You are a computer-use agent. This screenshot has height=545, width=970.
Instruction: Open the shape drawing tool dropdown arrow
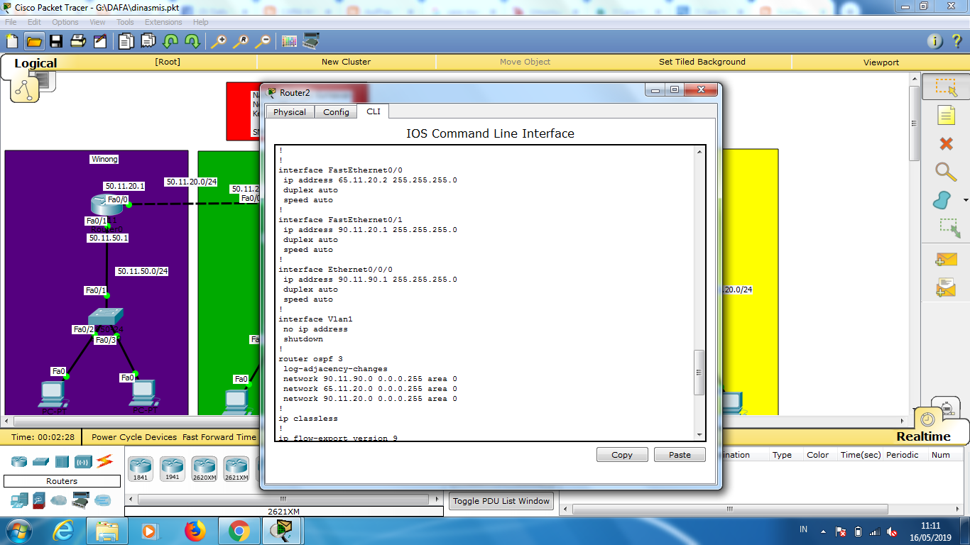[x=964, y=199]
